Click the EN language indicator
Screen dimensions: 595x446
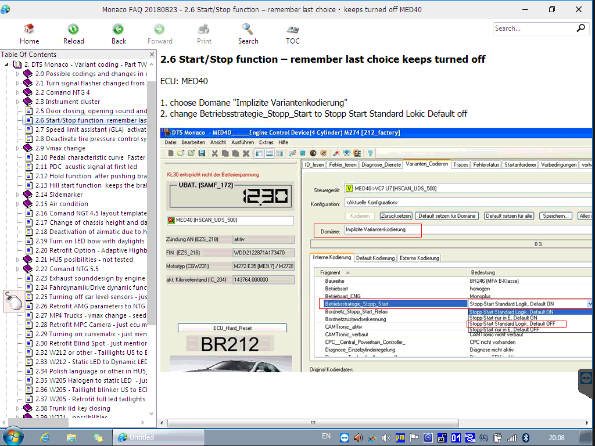327,436
